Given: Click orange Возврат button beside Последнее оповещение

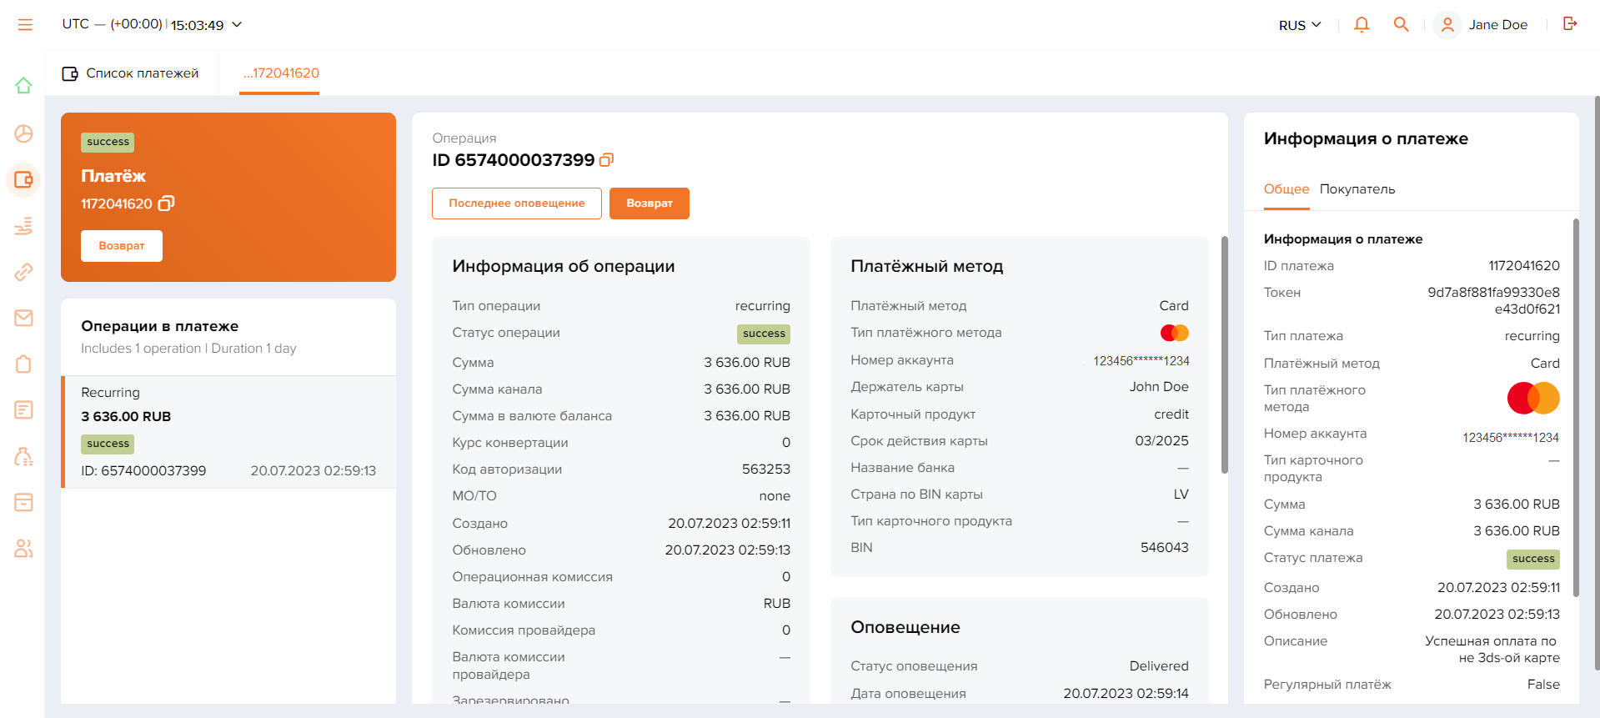Looking at the screenshot, I should coord(650,203).
